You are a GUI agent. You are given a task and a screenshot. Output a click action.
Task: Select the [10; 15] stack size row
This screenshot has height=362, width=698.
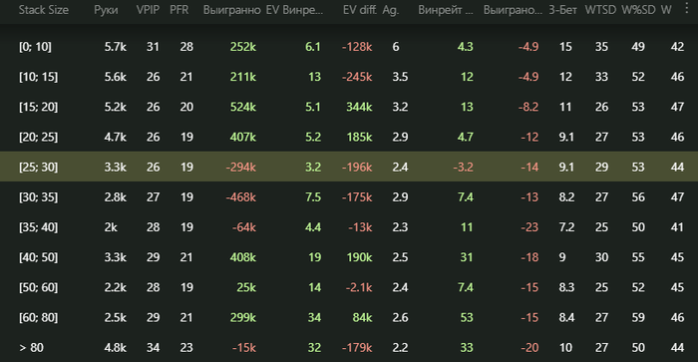349,77
